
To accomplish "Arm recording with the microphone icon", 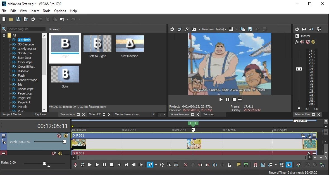I will (75, 165).
